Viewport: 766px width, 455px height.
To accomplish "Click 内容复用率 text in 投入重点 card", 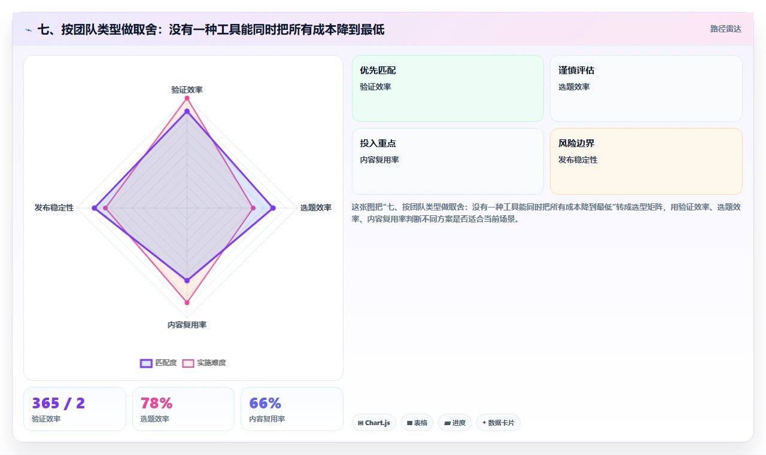I will 379,160.
